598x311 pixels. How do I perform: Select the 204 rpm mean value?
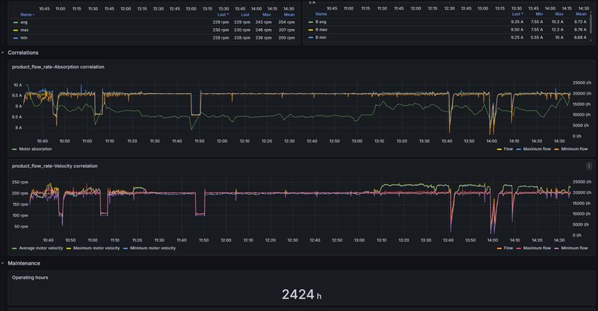pyautogui.click(x=286, y=22)
